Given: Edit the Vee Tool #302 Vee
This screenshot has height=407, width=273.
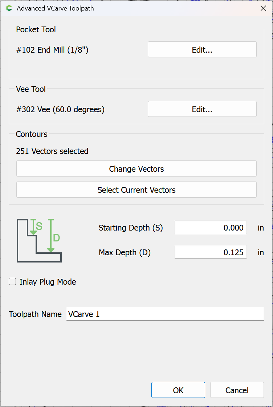Looking at the screenshot, I should (202, 109).
